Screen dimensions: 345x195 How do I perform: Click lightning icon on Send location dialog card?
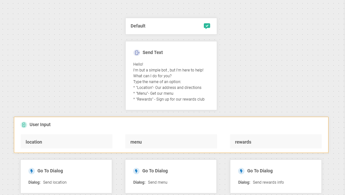coord(32,171)
